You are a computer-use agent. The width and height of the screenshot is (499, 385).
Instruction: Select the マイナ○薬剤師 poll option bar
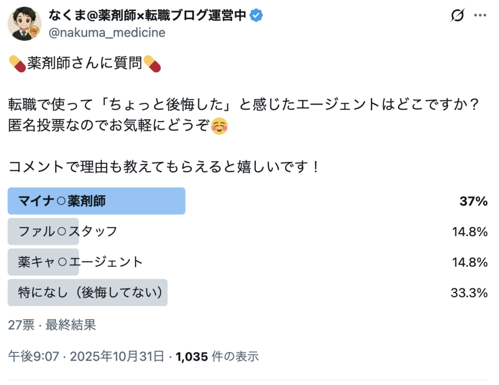[96, 201]
